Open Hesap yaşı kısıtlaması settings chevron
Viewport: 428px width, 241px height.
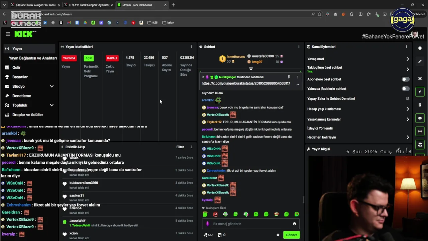[408, 109]
